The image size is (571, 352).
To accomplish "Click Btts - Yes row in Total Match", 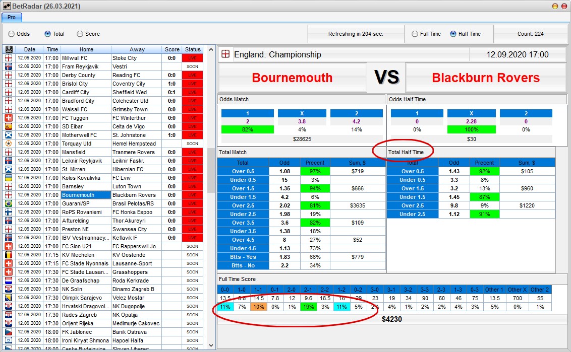I will click(302, 257).
